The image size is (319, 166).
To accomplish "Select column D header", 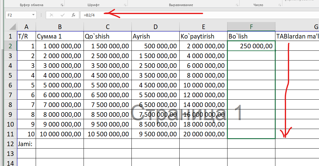I will (156, 27).
